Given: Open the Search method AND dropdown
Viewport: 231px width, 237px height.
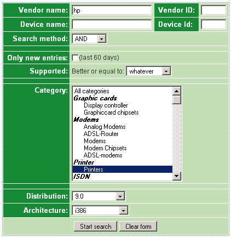Looking at the screenshot, I should 89,39.
